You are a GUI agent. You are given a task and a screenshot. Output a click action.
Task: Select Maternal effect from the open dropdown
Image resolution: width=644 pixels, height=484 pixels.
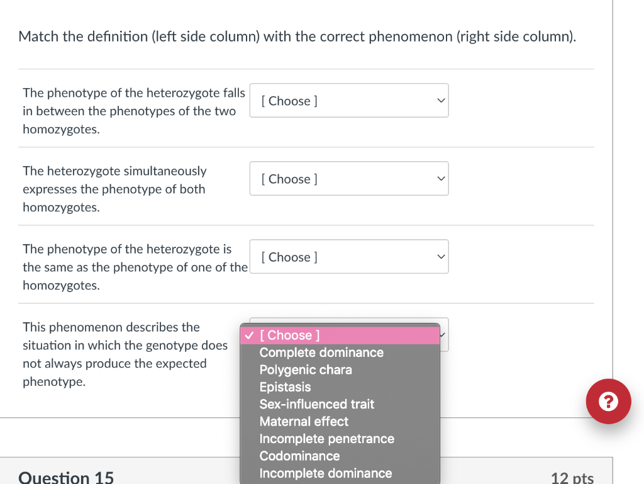point(304,421)
